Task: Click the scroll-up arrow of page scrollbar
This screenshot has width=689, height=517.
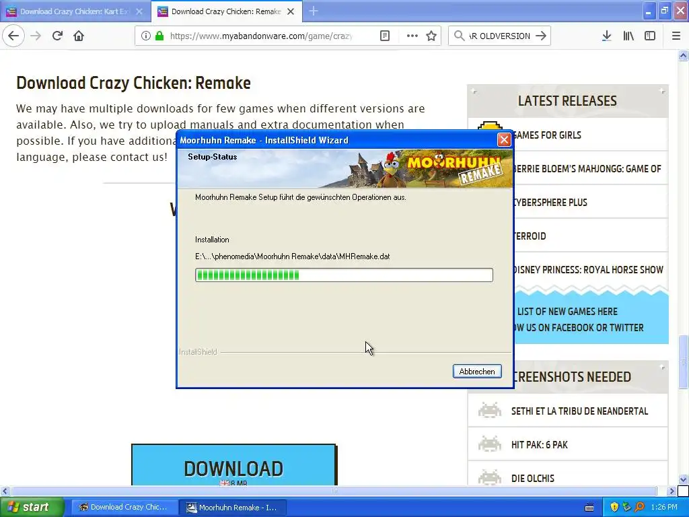Action: 683,56
